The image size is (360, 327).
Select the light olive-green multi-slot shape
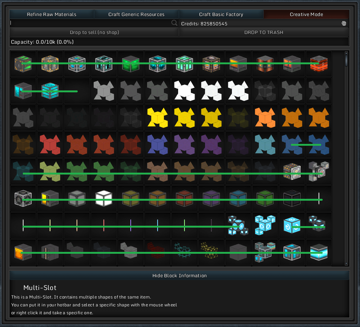pos(50,172)
